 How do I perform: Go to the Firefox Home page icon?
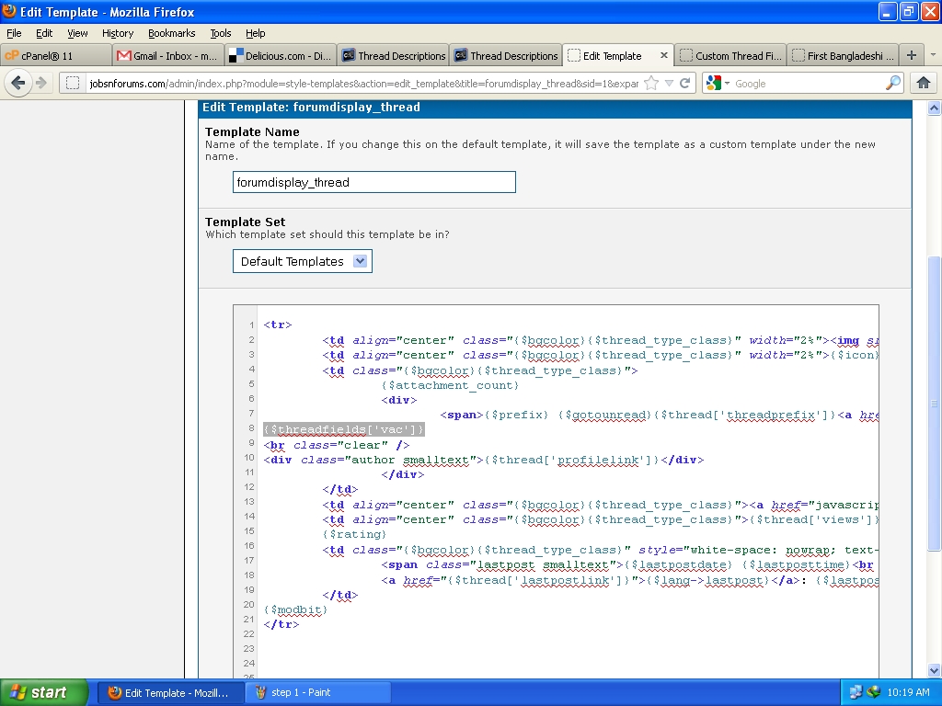coord(924,83)
